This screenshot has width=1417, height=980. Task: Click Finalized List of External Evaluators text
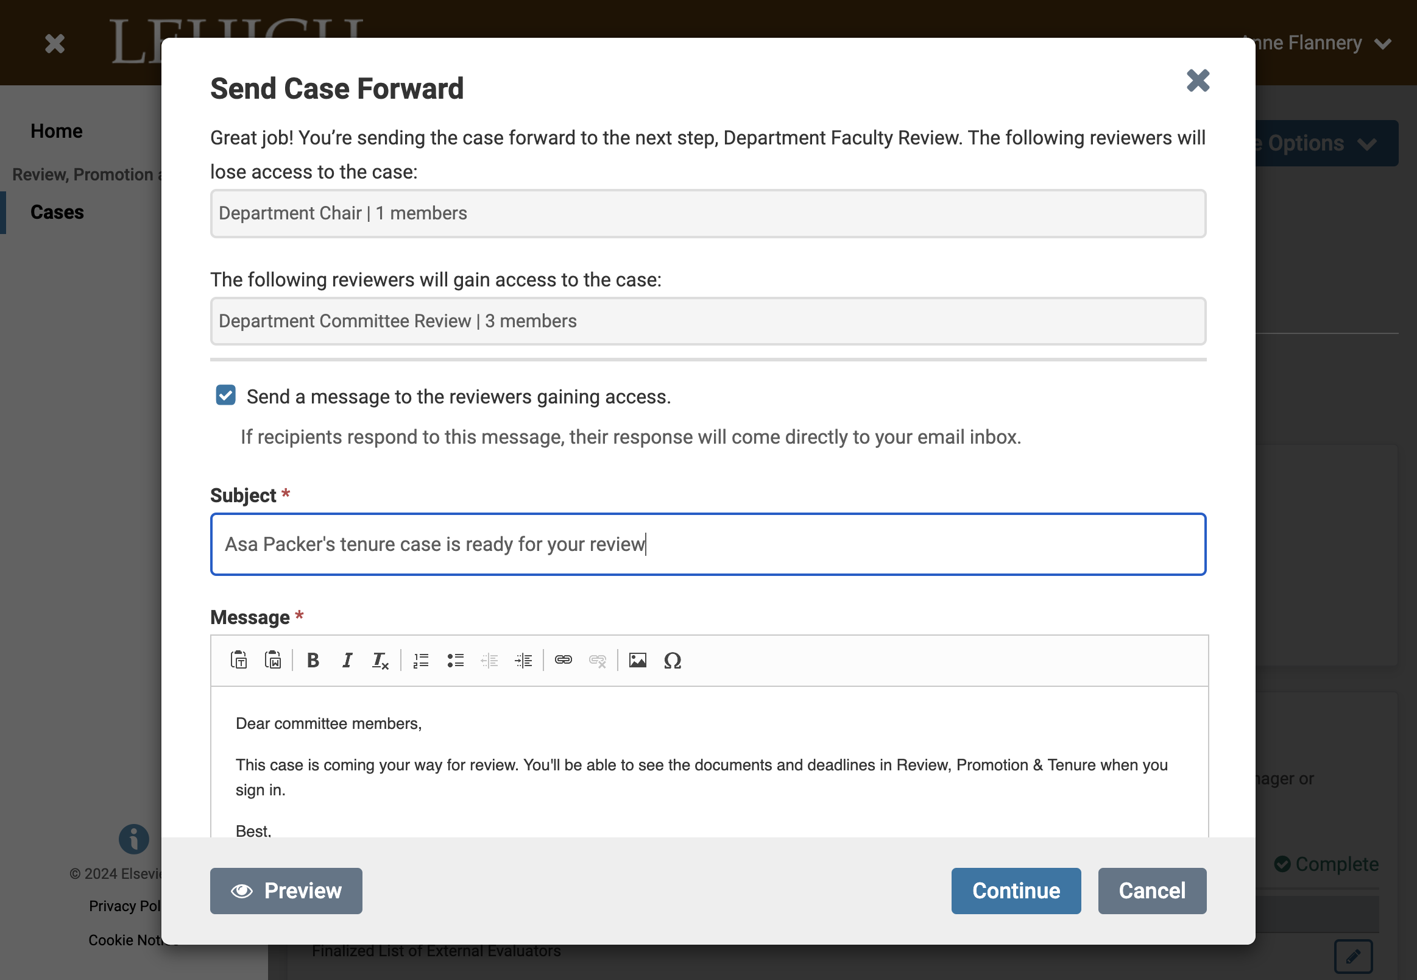(x=436, y=951)
